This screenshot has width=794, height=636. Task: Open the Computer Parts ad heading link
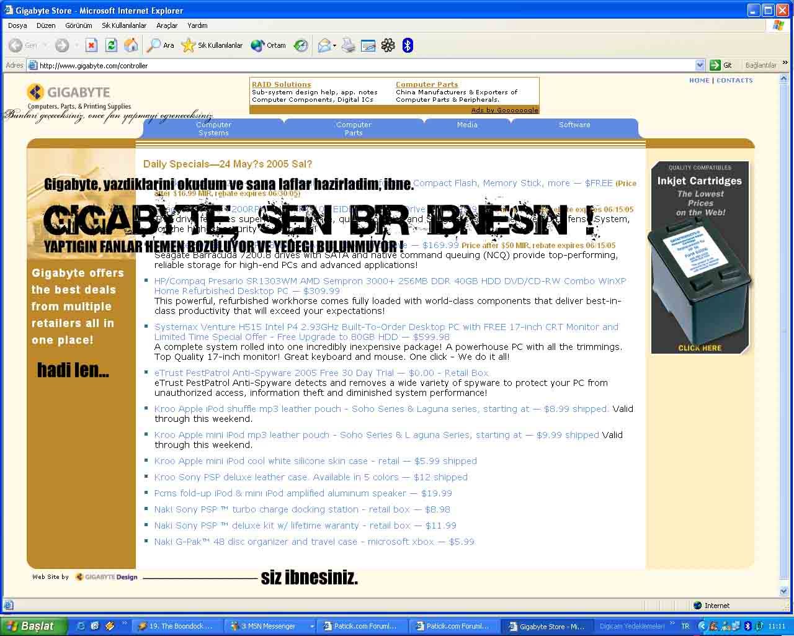427,84
